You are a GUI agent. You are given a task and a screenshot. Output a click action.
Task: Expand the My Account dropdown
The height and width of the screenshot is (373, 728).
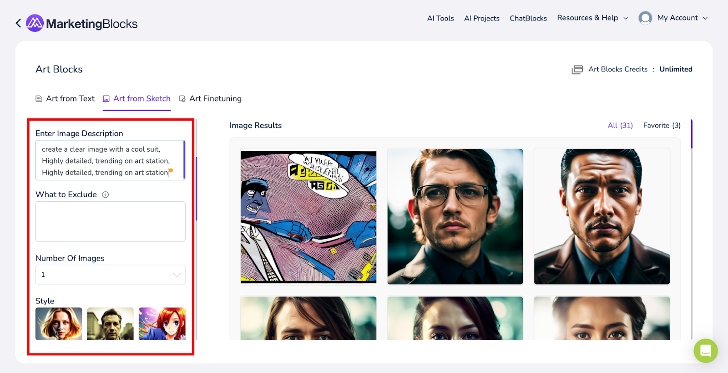pos(682,18)
